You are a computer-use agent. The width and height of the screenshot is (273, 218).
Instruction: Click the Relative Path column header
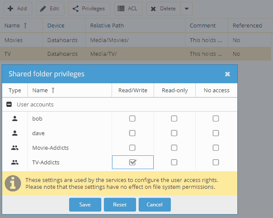point(106,25)
